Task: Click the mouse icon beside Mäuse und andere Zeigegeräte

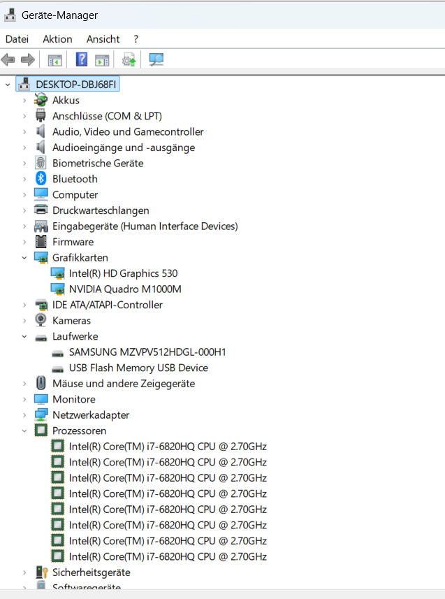Action: (41, 383)
